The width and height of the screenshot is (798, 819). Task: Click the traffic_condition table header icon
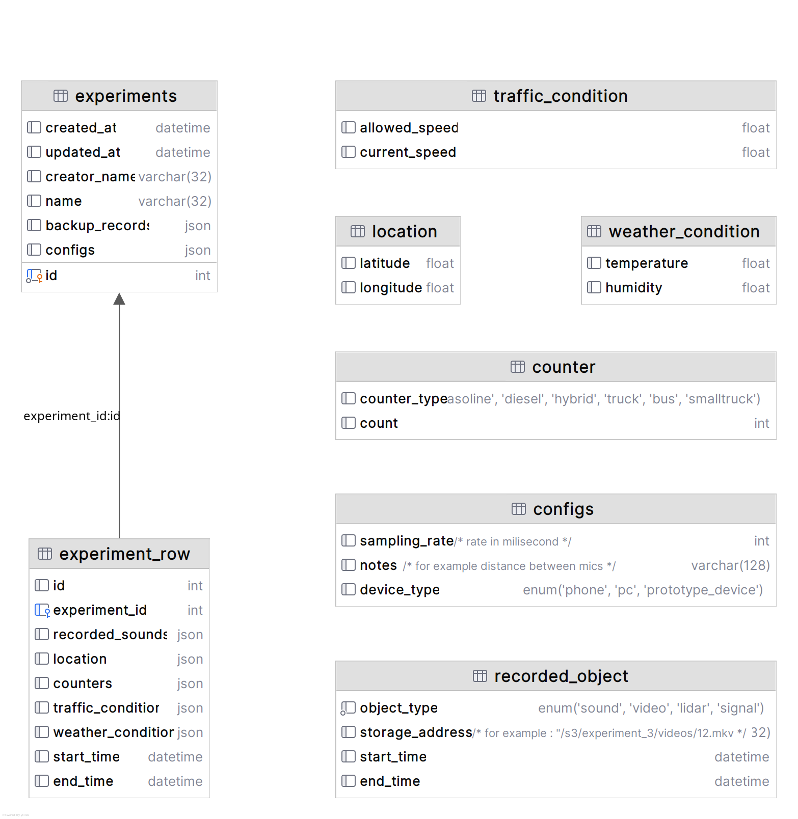tap(479, 96)
